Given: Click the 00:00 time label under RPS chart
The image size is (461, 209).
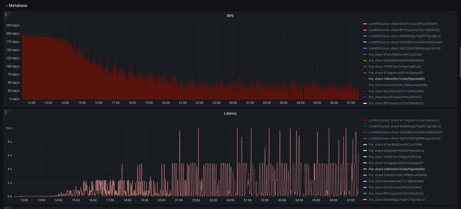Looking at the screenshot, I should click(233, 103).
